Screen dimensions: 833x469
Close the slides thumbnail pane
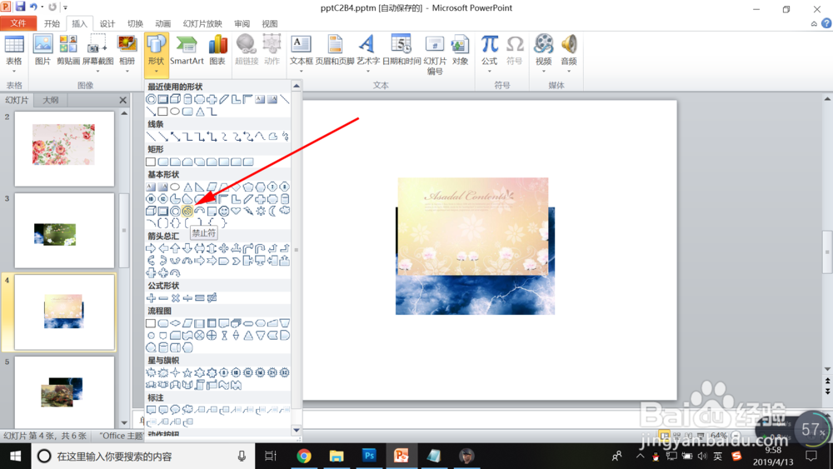122,100
